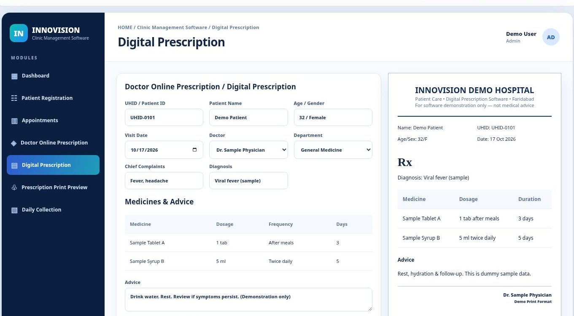Click the Doctor Online Prescription diamond icon
The image size is (574, 316).
point(14,143)
